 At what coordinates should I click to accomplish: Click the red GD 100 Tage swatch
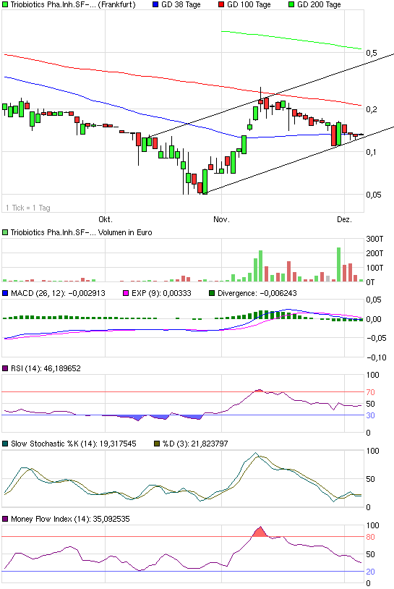(221, 5)
